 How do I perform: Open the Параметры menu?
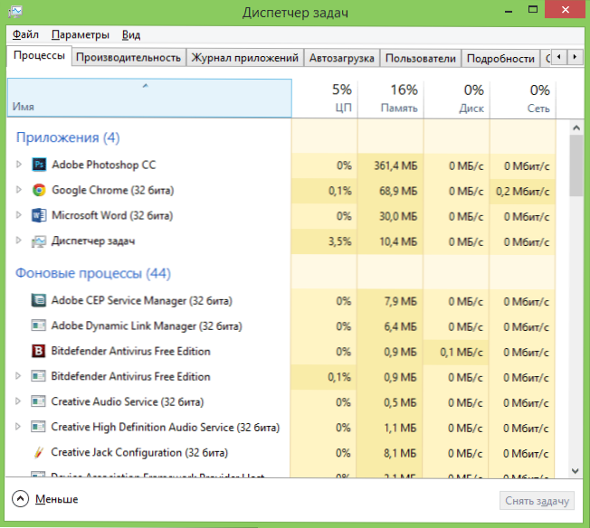click(x=81, y=34)
